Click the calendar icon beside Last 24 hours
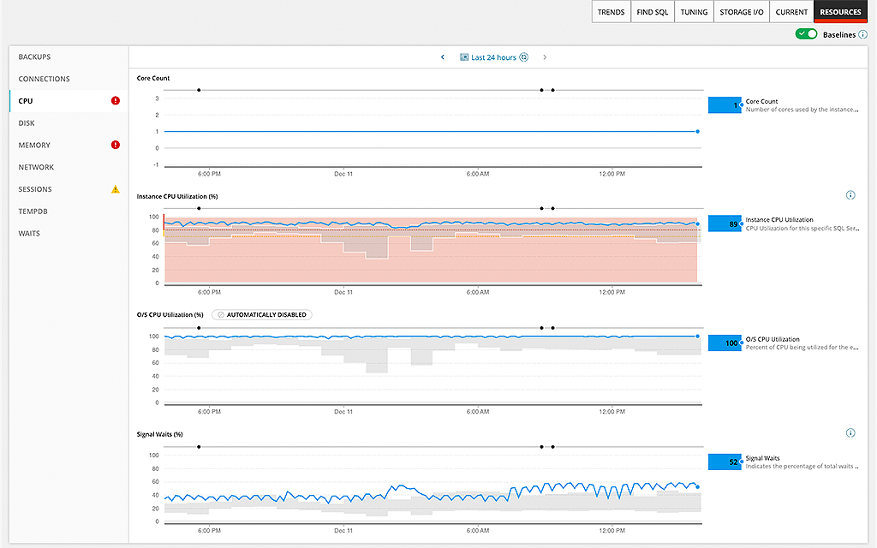The image size is (877, 548). tap(463, 57)
